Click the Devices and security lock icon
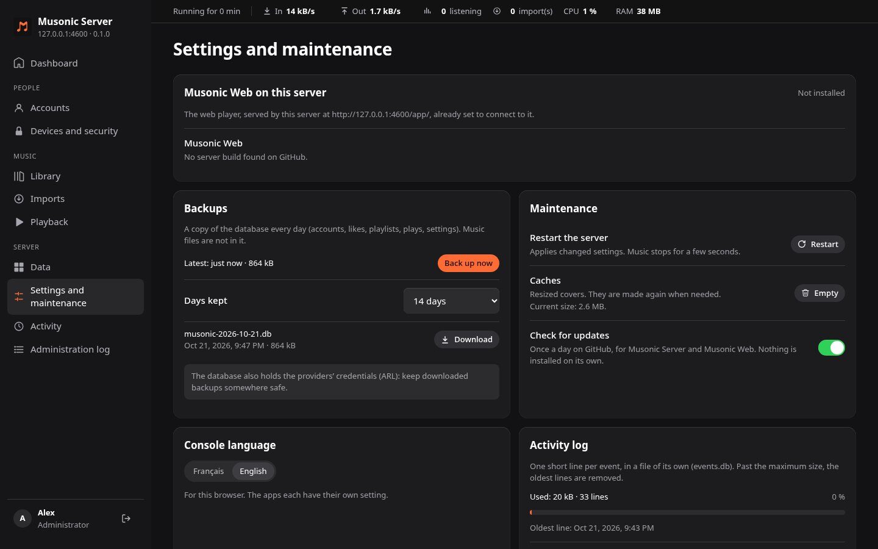 click(19, 131)
